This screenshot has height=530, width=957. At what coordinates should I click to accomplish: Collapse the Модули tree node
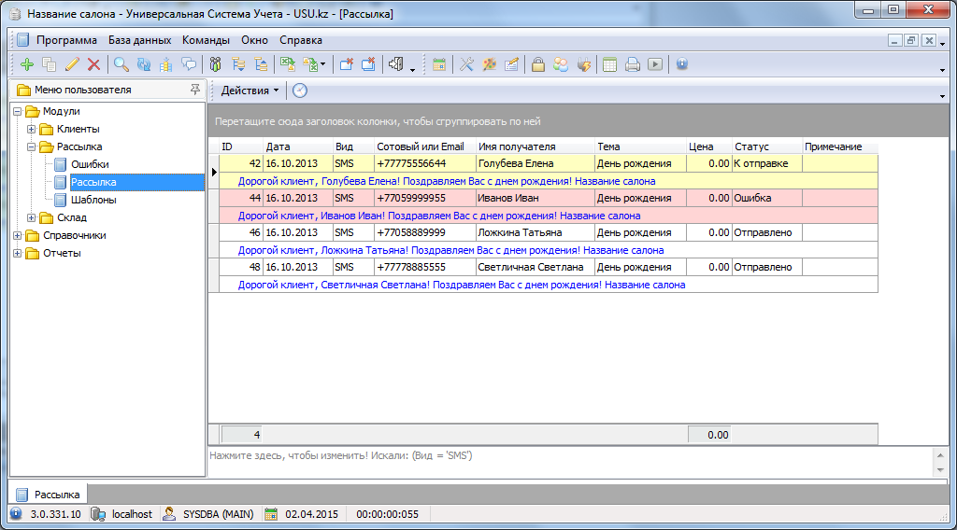click(x=18, y=111)
